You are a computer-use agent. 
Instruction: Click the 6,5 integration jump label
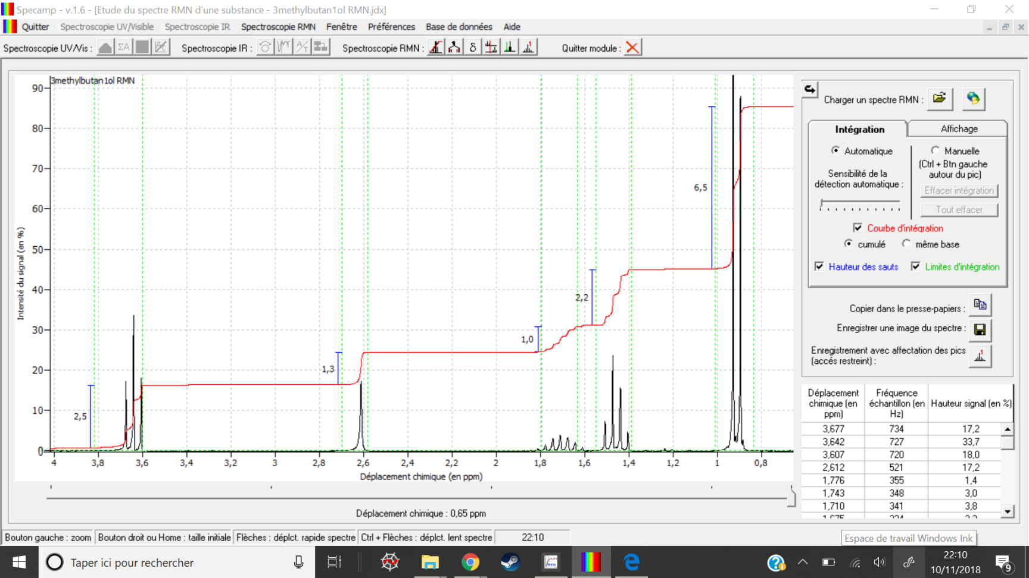pyautogui.click(x=700, y=188)
